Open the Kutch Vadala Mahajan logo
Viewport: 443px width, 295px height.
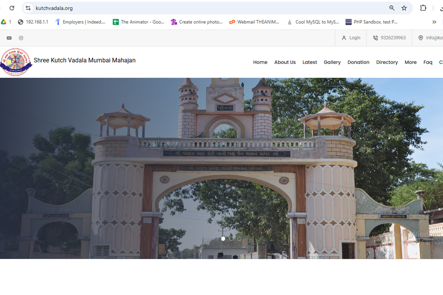[x=16, y=62]
